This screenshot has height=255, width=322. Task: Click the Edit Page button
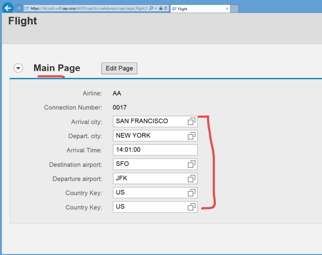119,69
